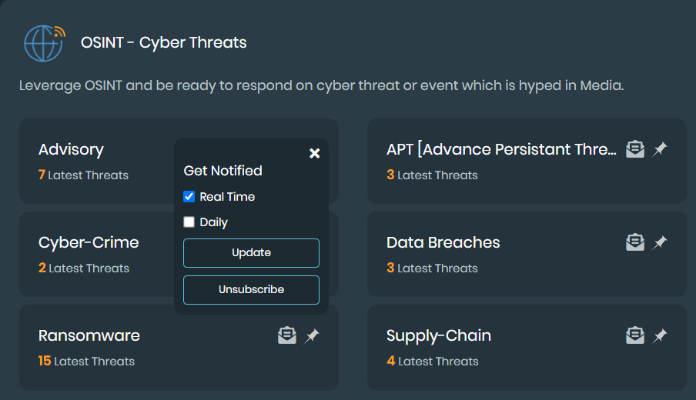Open notification settings for APT card
Screen dimensions: 696x400
point(634,149)
